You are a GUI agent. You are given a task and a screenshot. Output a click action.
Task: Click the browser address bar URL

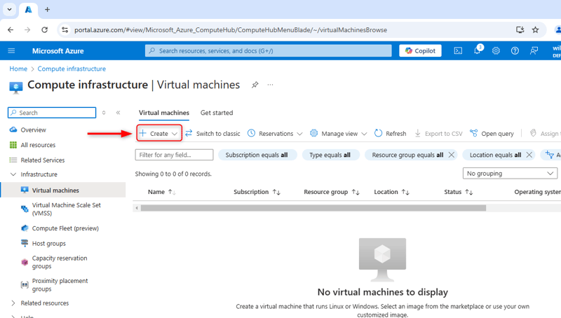click(x=231, y=30)
